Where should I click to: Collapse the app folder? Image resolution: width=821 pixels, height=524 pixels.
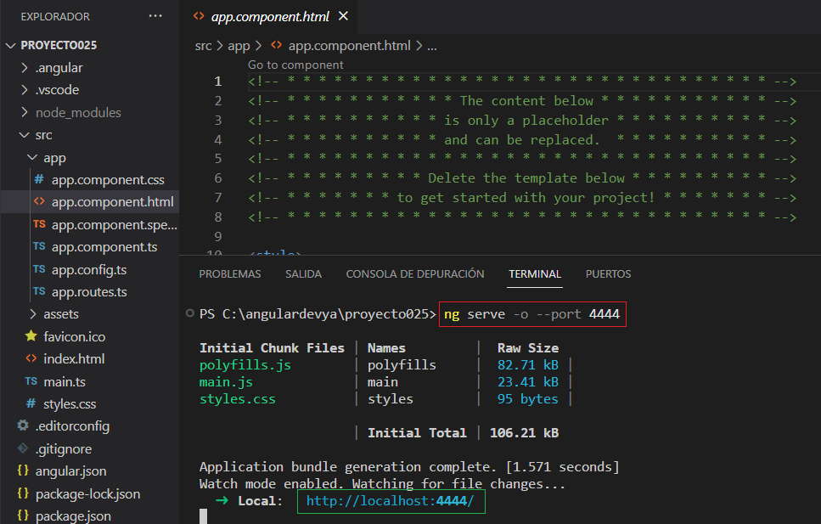pyautogui.click(x=32, y=157)
